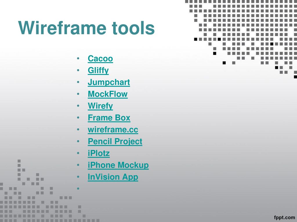Open the iPhone Mockup link
Image resolution: width=297 pixels, height=222 pixels.
pyautogui.click(x=118, y=165)
